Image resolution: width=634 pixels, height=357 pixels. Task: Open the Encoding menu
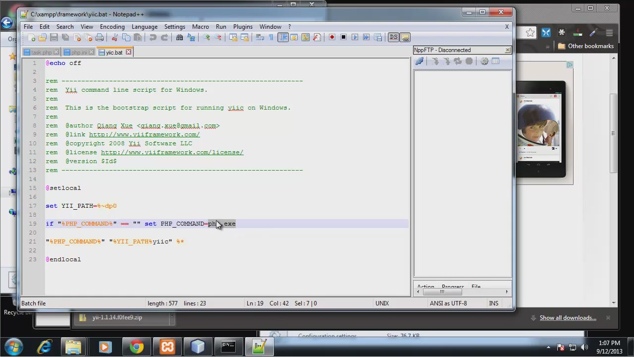click(x=112, y=27)
